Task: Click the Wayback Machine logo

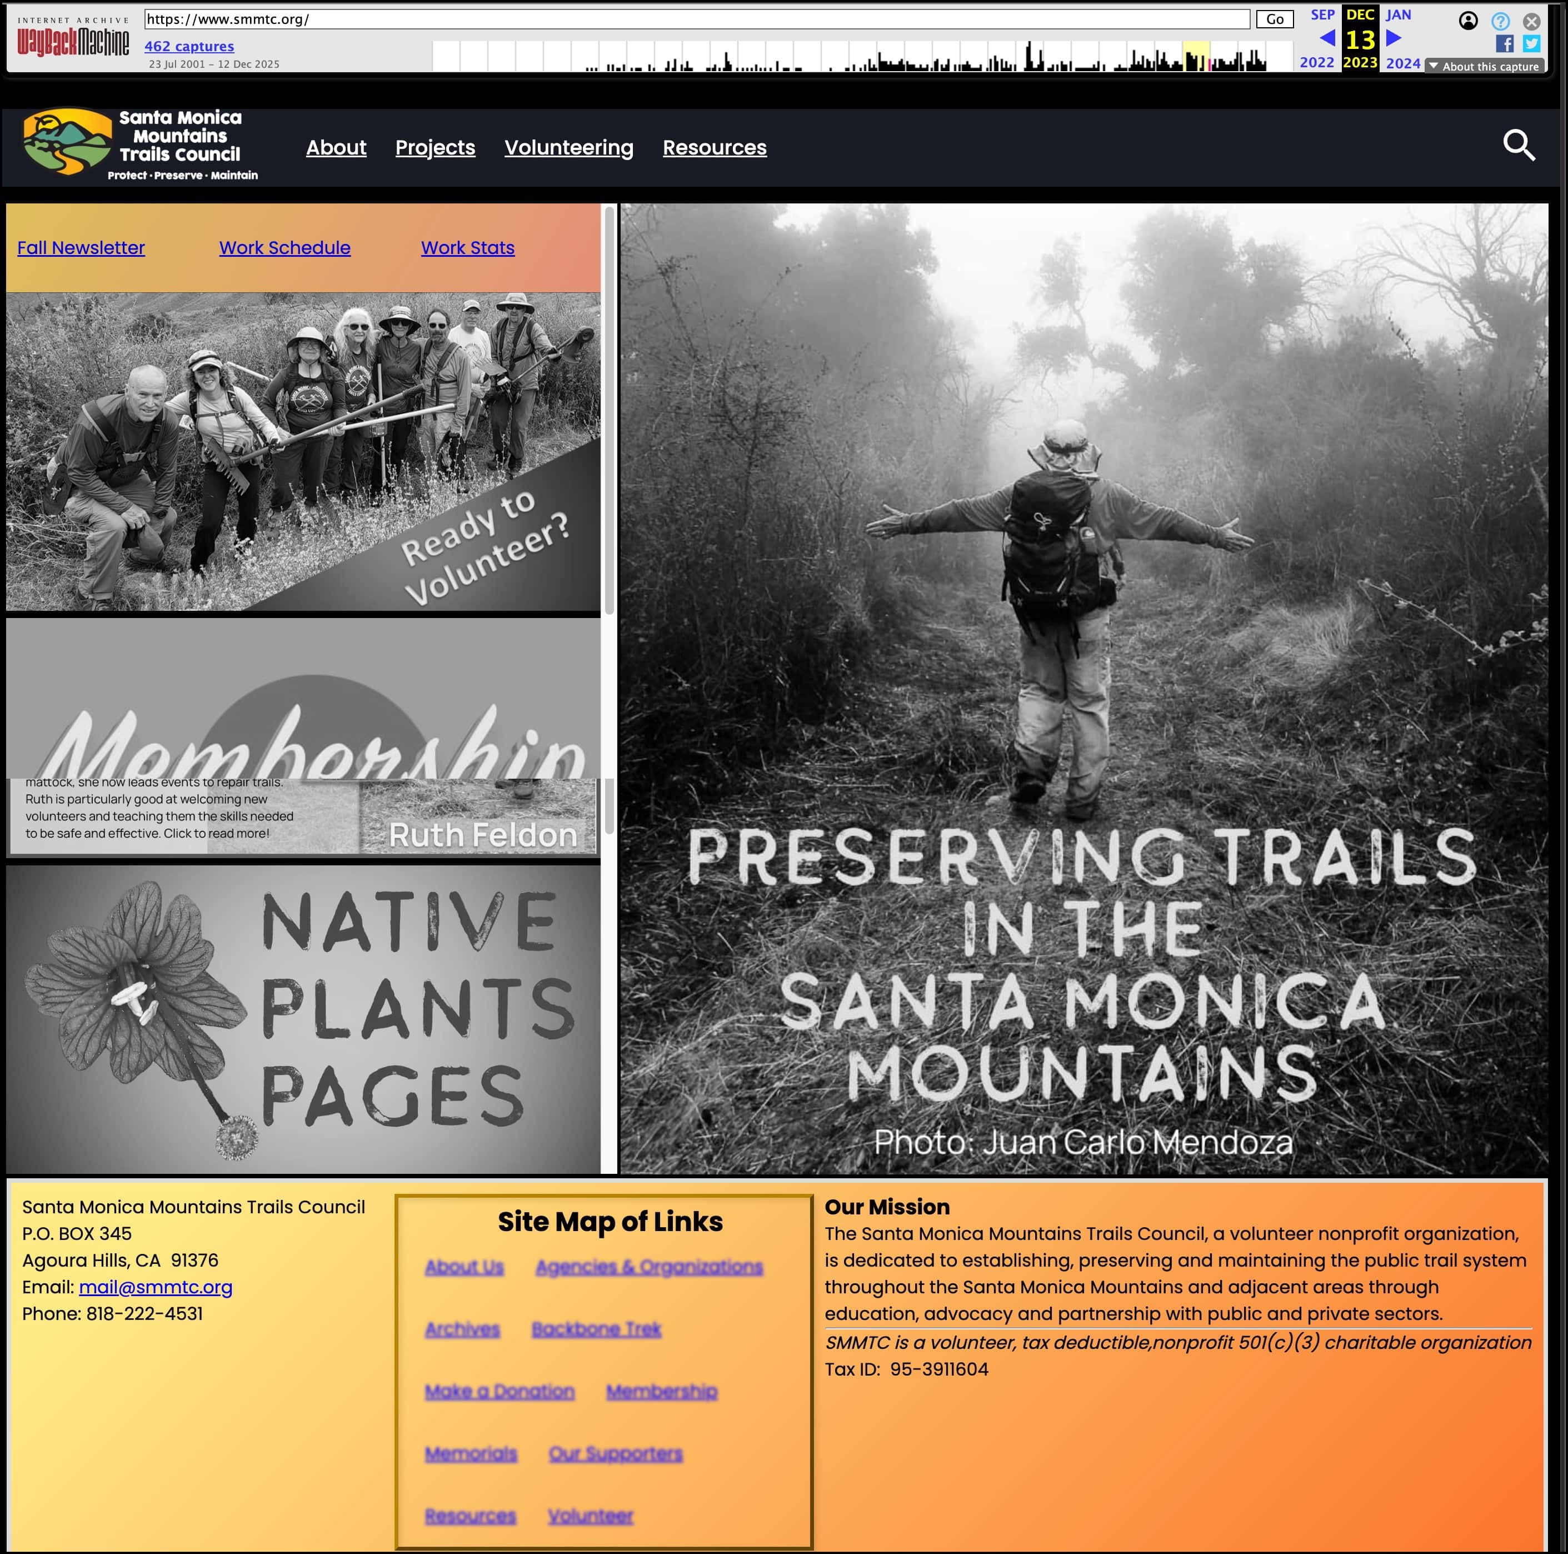Action: (73, 41)
